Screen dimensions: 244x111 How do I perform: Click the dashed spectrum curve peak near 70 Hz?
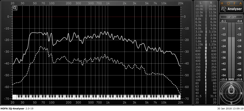click(x=41, y=47)
